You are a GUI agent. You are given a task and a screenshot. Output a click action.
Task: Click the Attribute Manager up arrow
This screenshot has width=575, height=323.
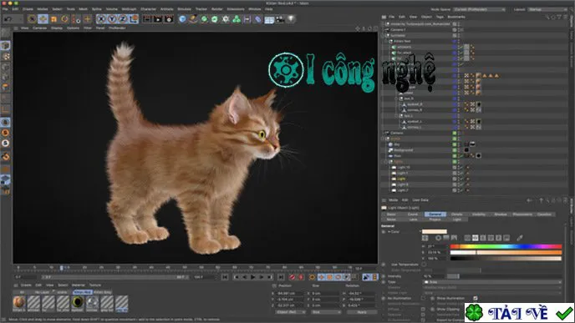(x=541, y=200)
